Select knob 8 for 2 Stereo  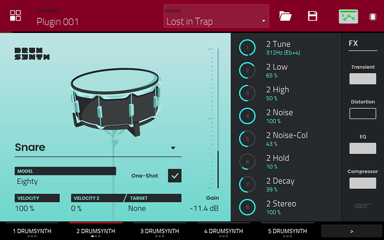pos(247,207)
